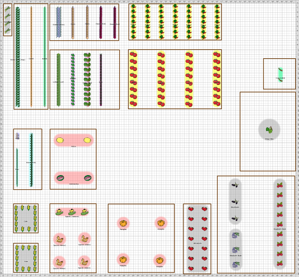Select the middle blackberry icon
299x277 pixels.
click(x=235, y=202)
